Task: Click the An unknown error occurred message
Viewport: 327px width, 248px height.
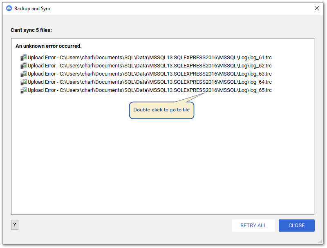Action: pos(48,46)
